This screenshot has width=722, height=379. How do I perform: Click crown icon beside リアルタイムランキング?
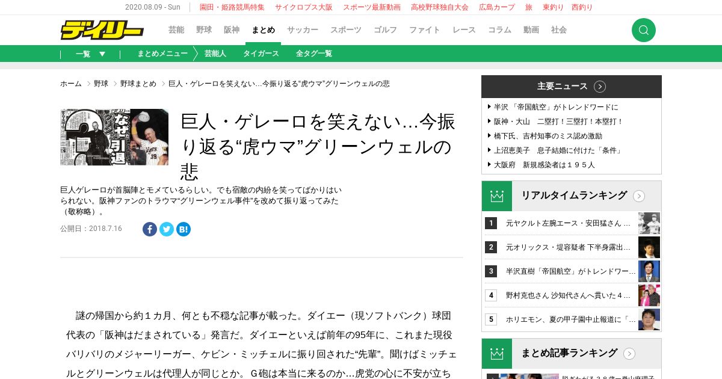click(497, 196)
